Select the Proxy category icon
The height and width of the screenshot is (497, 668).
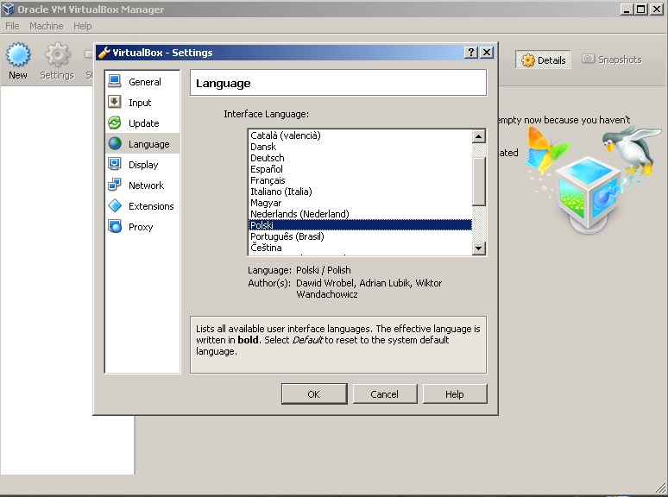coord(114,226)
